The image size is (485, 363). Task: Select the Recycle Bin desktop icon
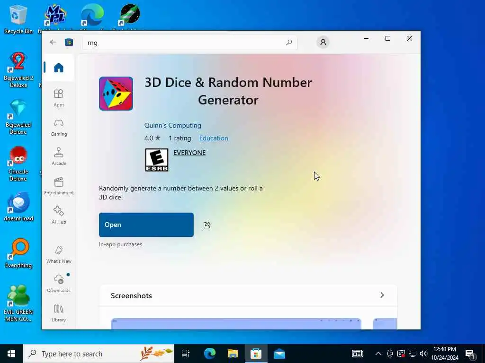pyautogui.click(x=18, y=19)
